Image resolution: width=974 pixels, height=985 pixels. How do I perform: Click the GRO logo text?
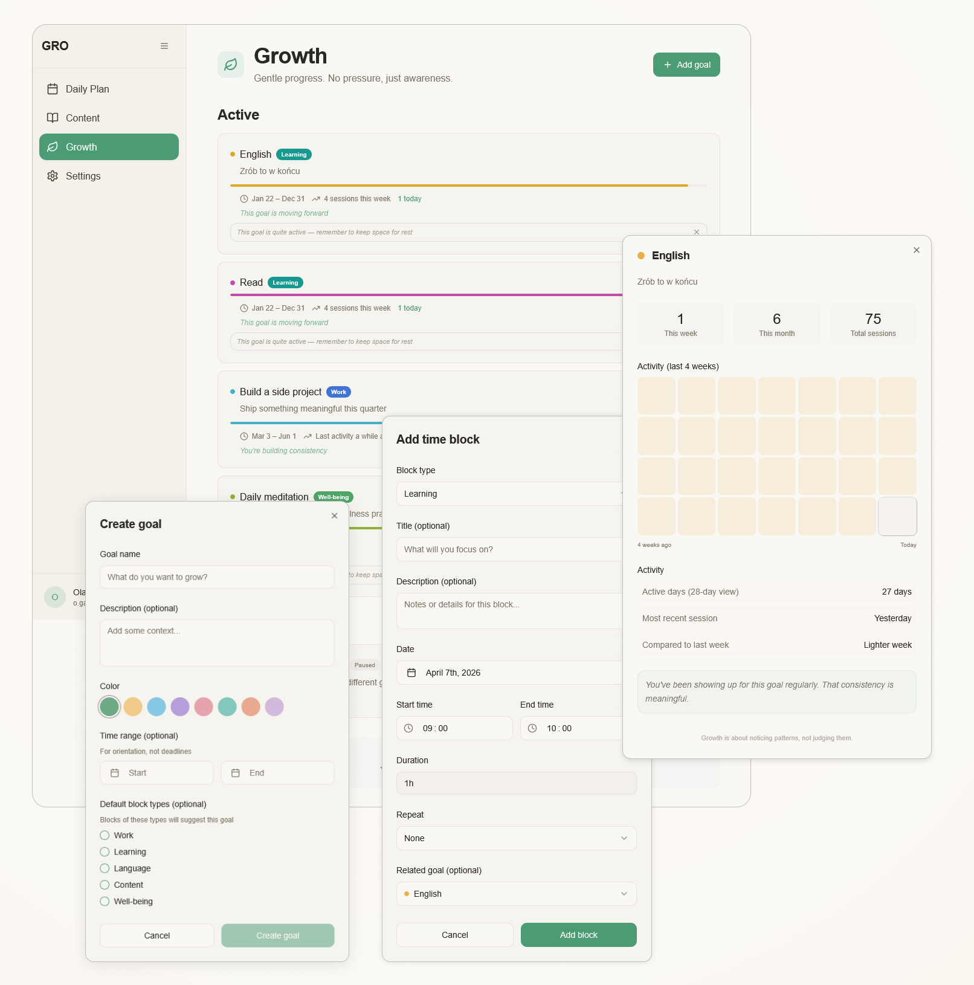[55, 46]
